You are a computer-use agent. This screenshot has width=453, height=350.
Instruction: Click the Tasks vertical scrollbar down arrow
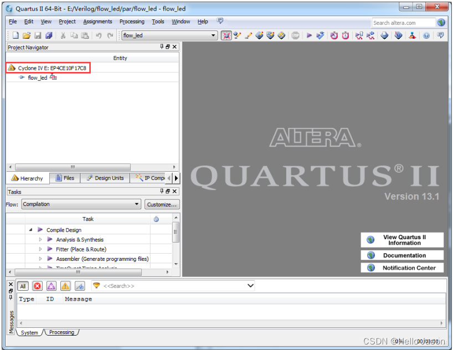(x=176, y=264)
